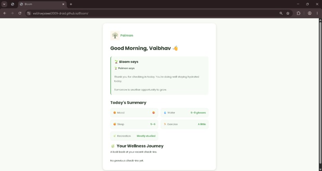The image size is (322, 171).
Task: Click the zoom magnifier icon in address bar
Action: tap(281, 13)
